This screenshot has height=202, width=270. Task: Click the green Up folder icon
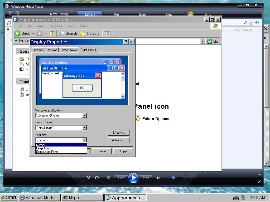point(52,33)
